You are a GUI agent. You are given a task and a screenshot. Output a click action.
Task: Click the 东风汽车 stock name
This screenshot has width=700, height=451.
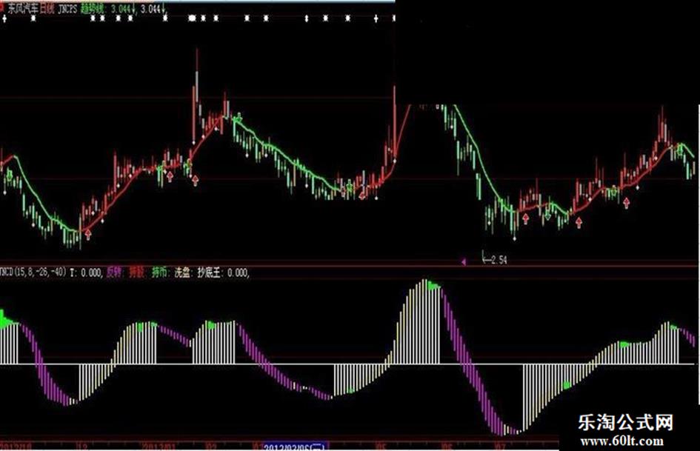[x=23, y=6]
